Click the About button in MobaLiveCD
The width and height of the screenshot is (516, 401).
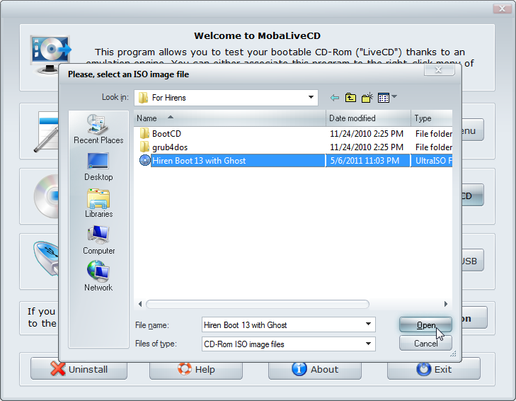click(314, 369)
